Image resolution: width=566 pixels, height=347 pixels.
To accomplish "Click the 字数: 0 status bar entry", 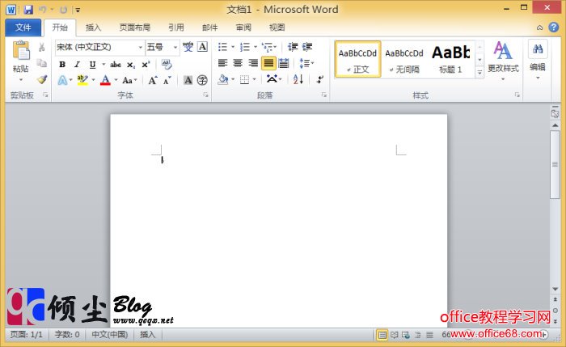I will (x=67, y=335).
